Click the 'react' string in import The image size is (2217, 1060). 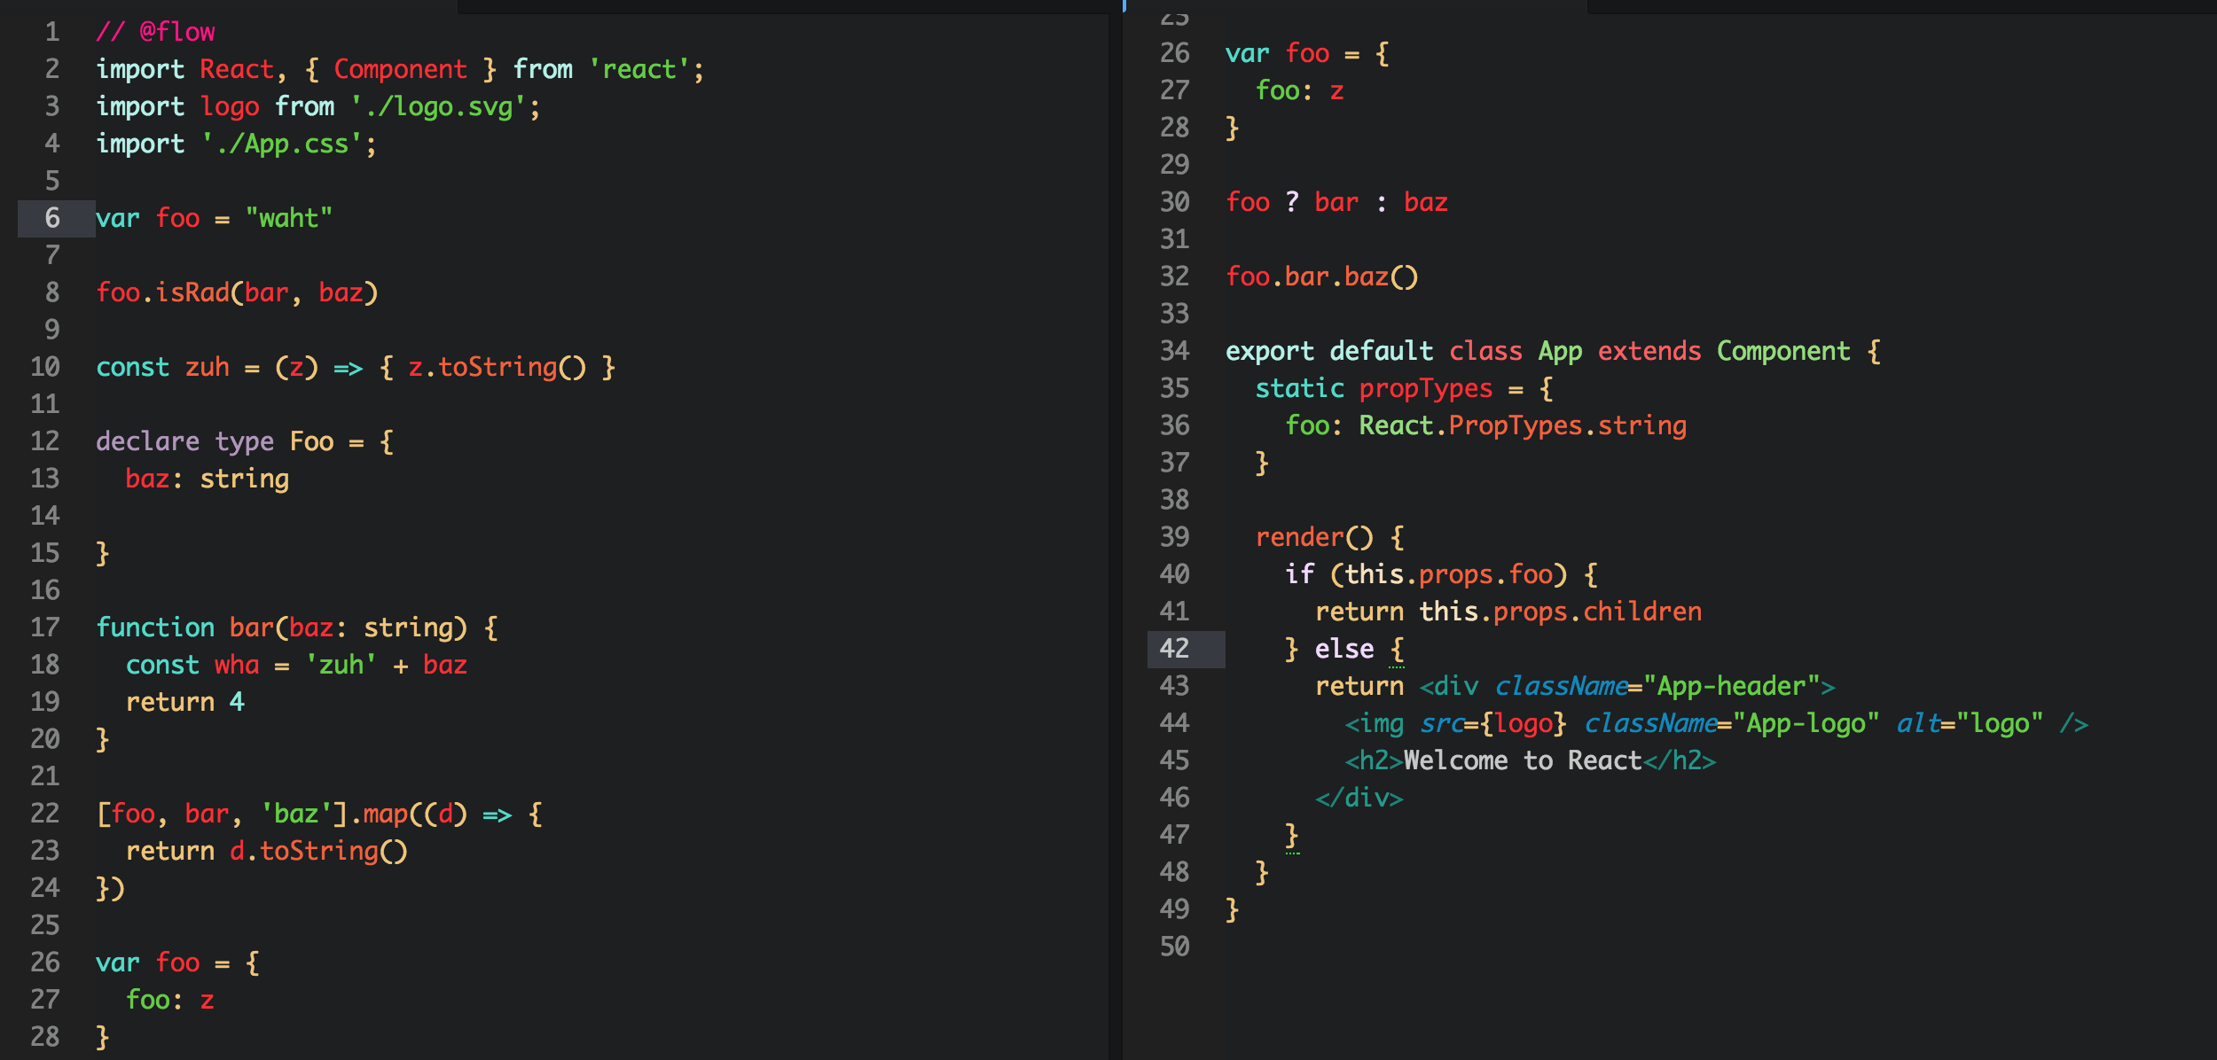tap(639, 70)
